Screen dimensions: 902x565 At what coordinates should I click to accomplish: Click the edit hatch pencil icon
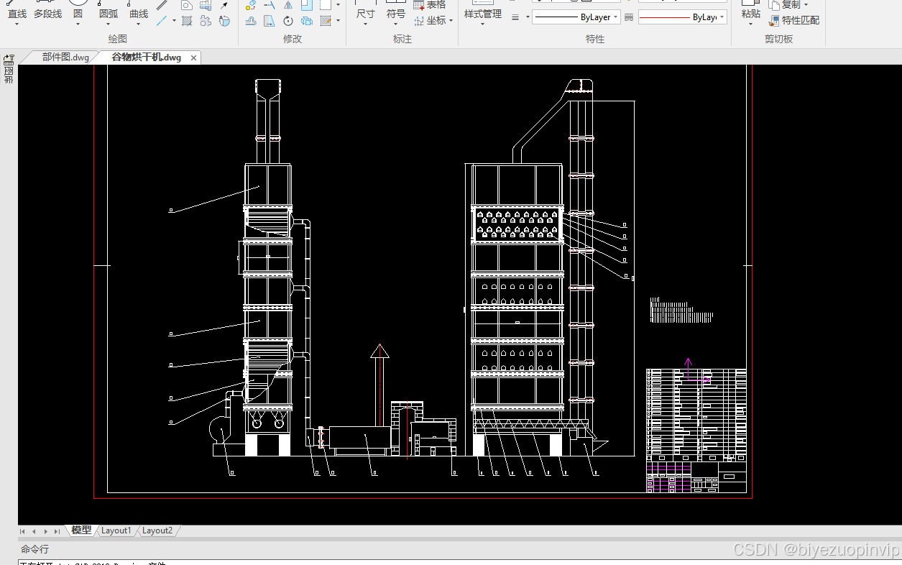pos(326,21)
